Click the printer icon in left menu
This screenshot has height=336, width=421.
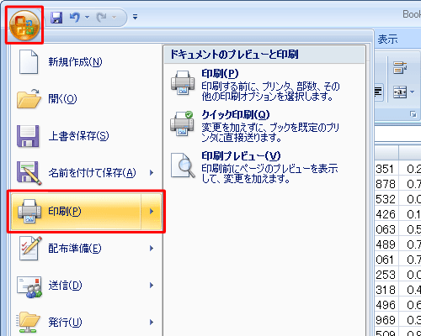click(29, 212)
